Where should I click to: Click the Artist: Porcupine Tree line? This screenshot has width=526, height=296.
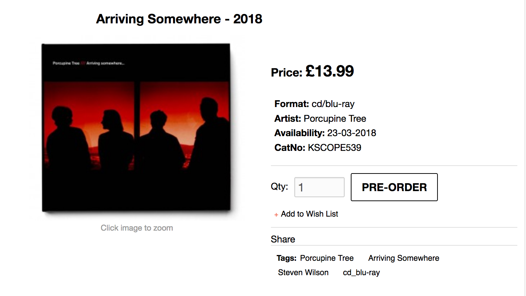pos(320,119)
